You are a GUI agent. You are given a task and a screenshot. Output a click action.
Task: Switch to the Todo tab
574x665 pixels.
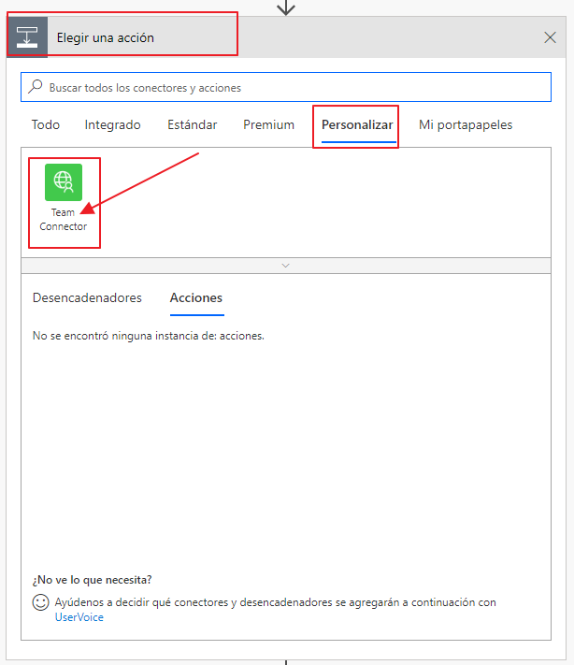click(x=46, y=124)
